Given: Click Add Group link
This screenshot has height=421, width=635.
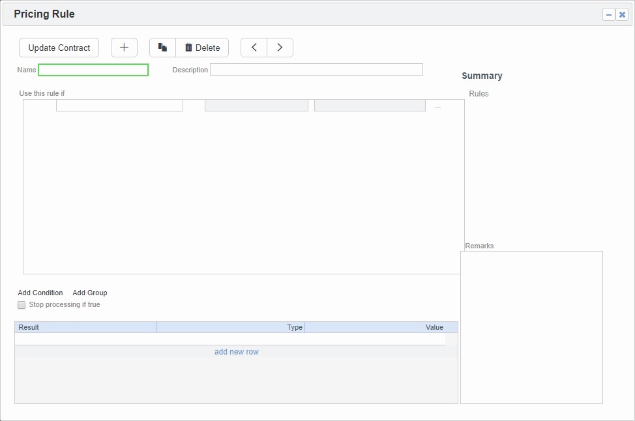Looking at the screenshot, I should tap(90, 293).
